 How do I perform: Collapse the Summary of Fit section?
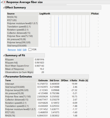click(x=4, y=55)
